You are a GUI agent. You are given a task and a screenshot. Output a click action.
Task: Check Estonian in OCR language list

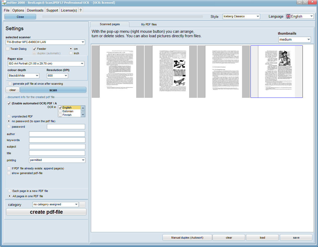click(60, 111)
